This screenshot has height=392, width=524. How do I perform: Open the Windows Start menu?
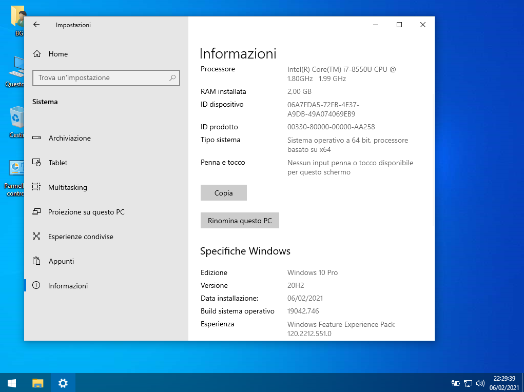click(x=12, y=383)
